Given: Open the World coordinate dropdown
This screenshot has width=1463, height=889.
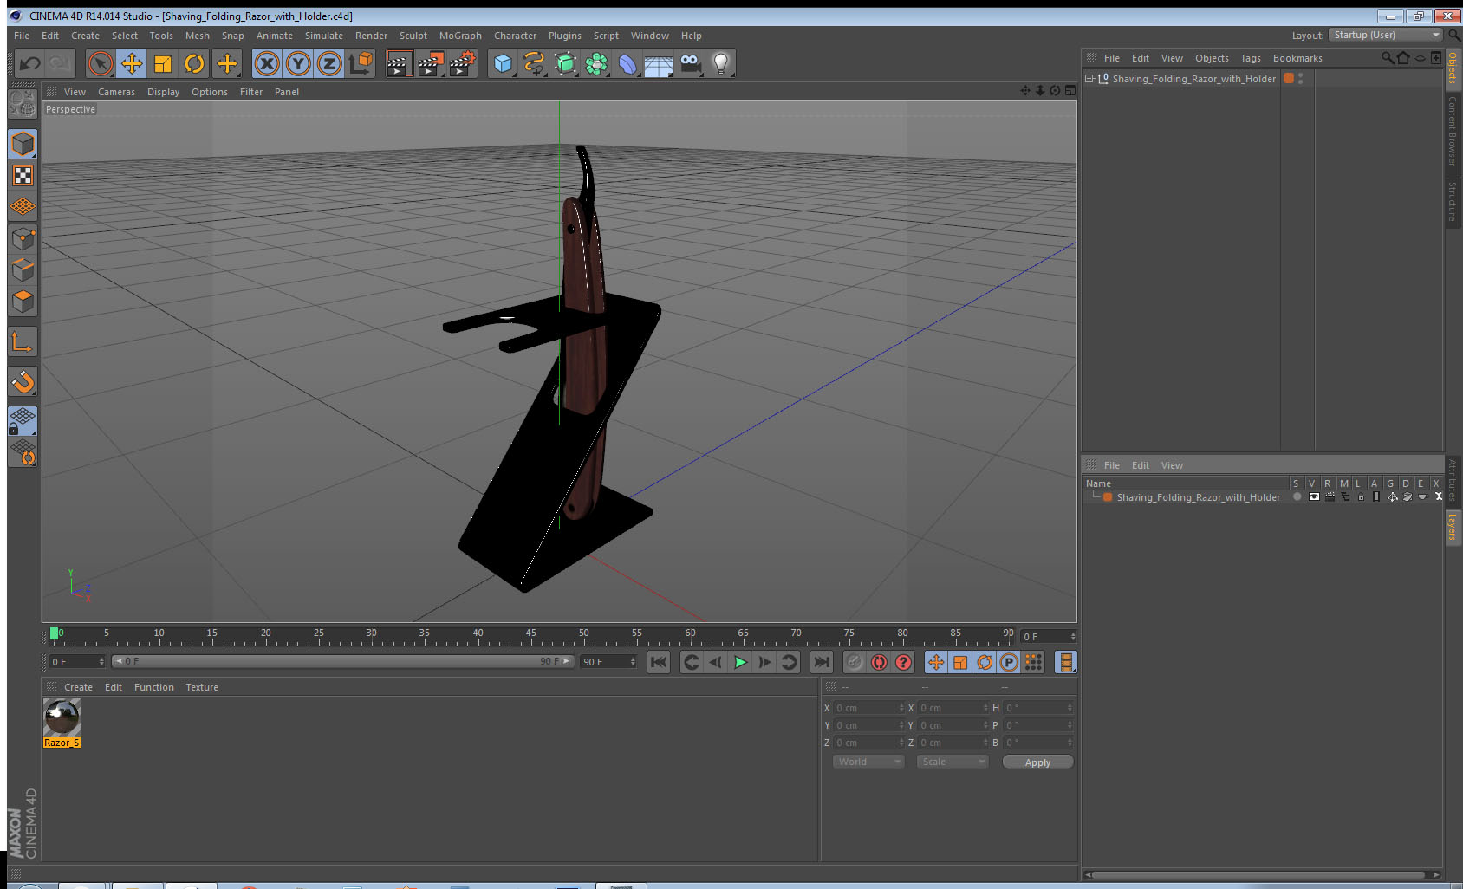Looking at the screenshot, I should [868, 762].
